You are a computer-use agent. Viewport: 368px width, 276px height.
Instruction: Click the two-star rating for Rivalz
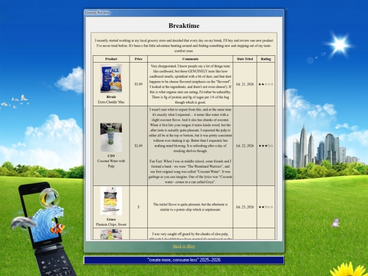click(x=266, y=84)
